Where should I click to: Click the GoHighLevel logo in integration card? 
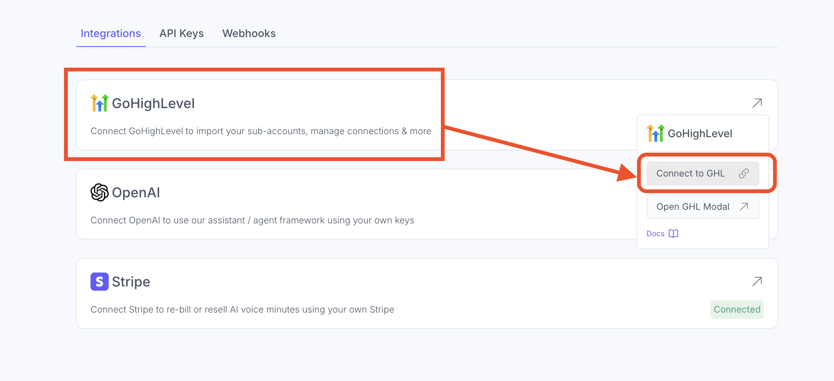tap(100, 103)
